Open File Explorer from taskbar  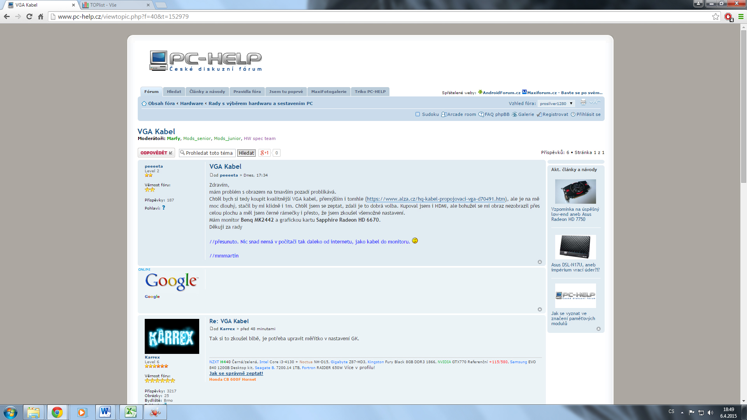pyautogui.click(x=33, y=412)
